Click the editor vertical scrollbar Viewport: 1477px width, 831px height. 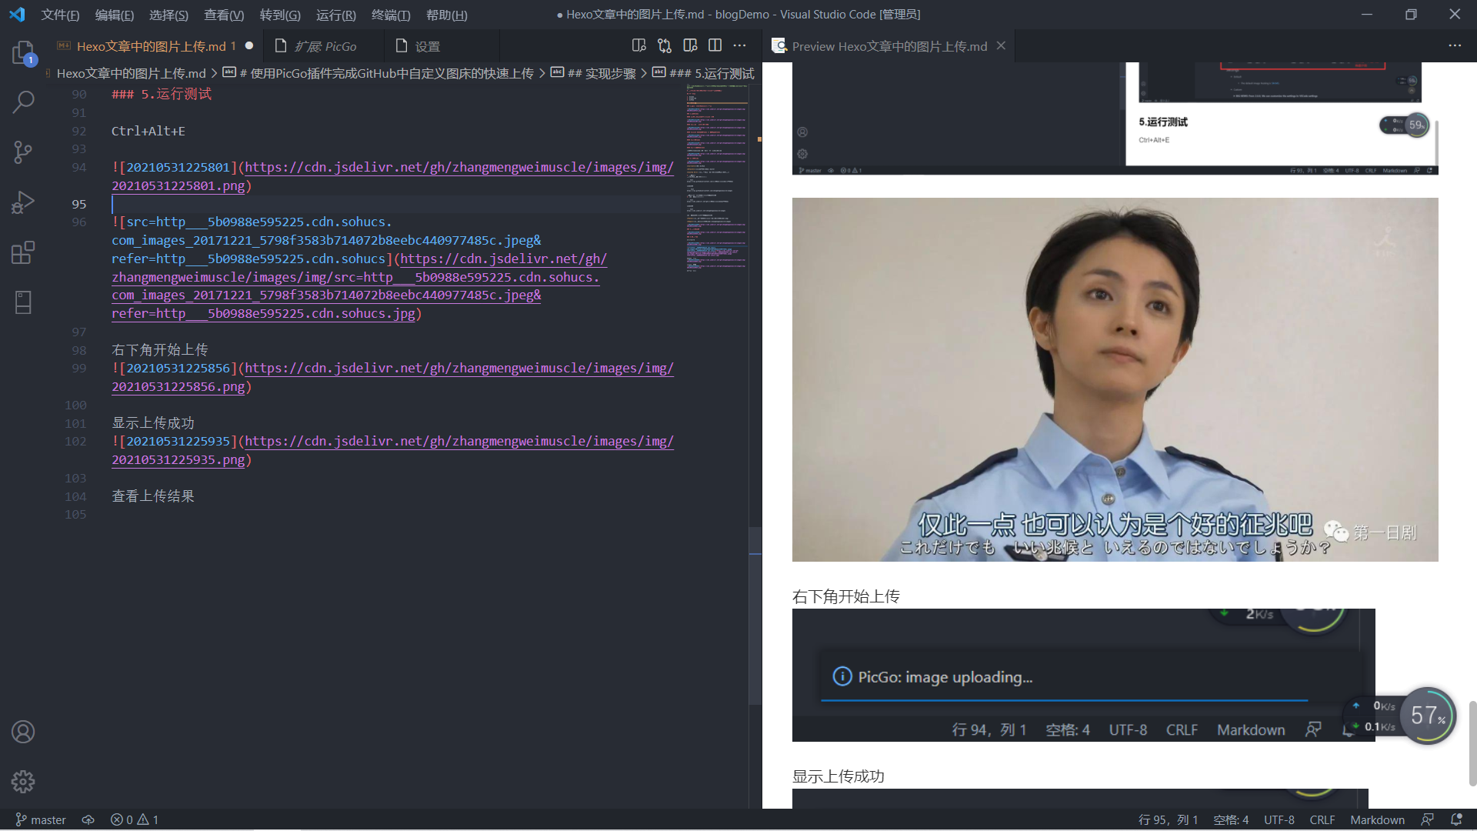click(755, 616)
